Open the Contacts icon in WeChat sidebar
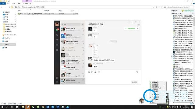The height and width of the screenshot is (109, 195). click(57, 35)
